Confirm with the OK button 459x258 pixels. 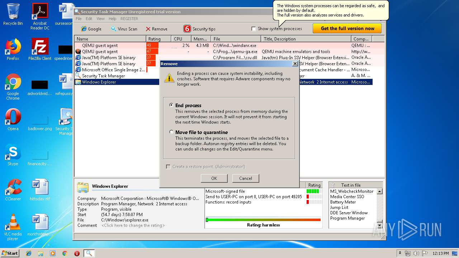(x=214, y=178)
